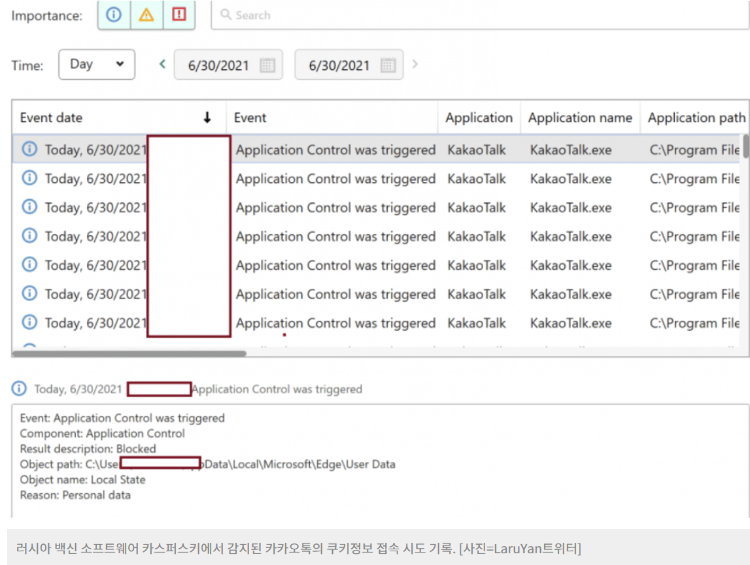The height and width of the screenshot is (565, 750).
Task: Go to the previous day arrow
Action: (x=163, y=64)
